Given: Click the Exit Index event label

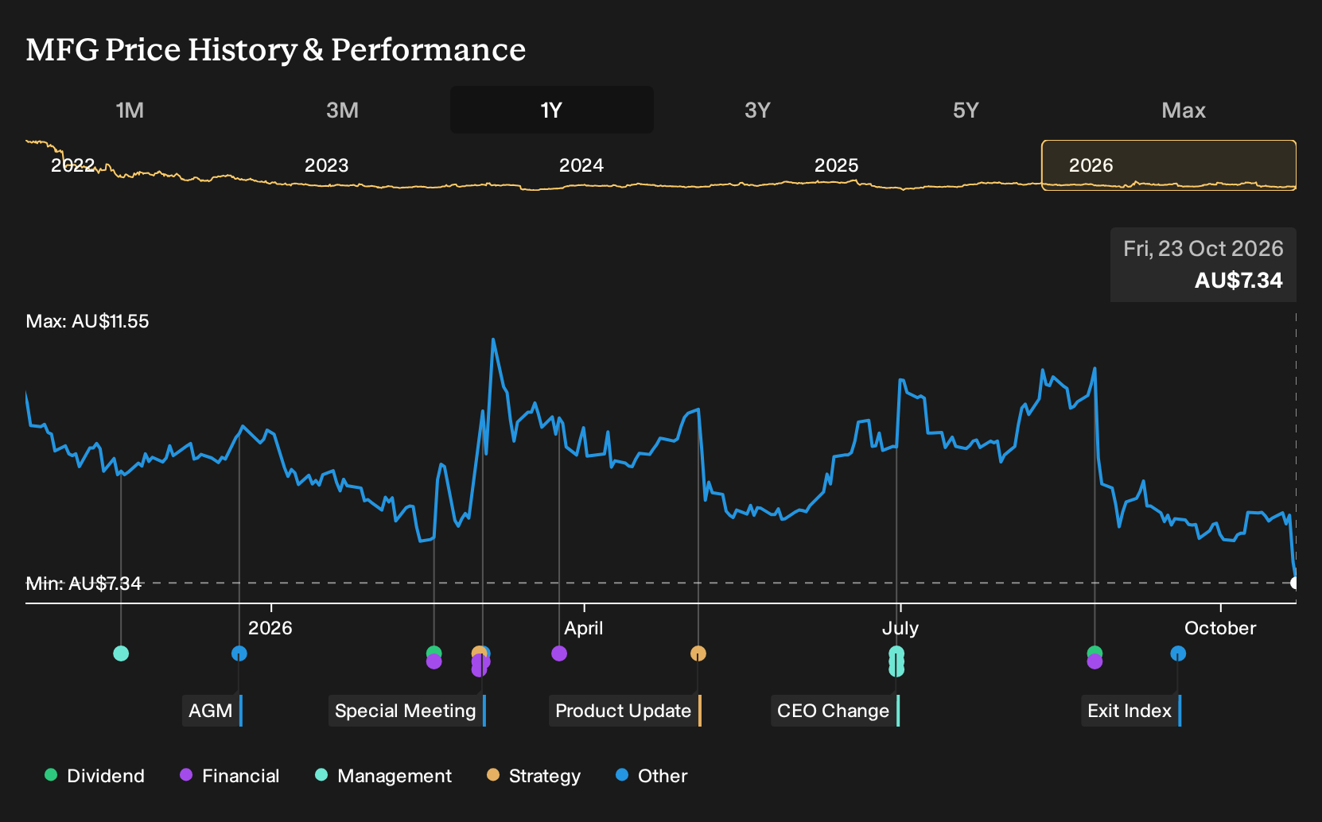Looking at the screenshot, I should click(1131, 711).
